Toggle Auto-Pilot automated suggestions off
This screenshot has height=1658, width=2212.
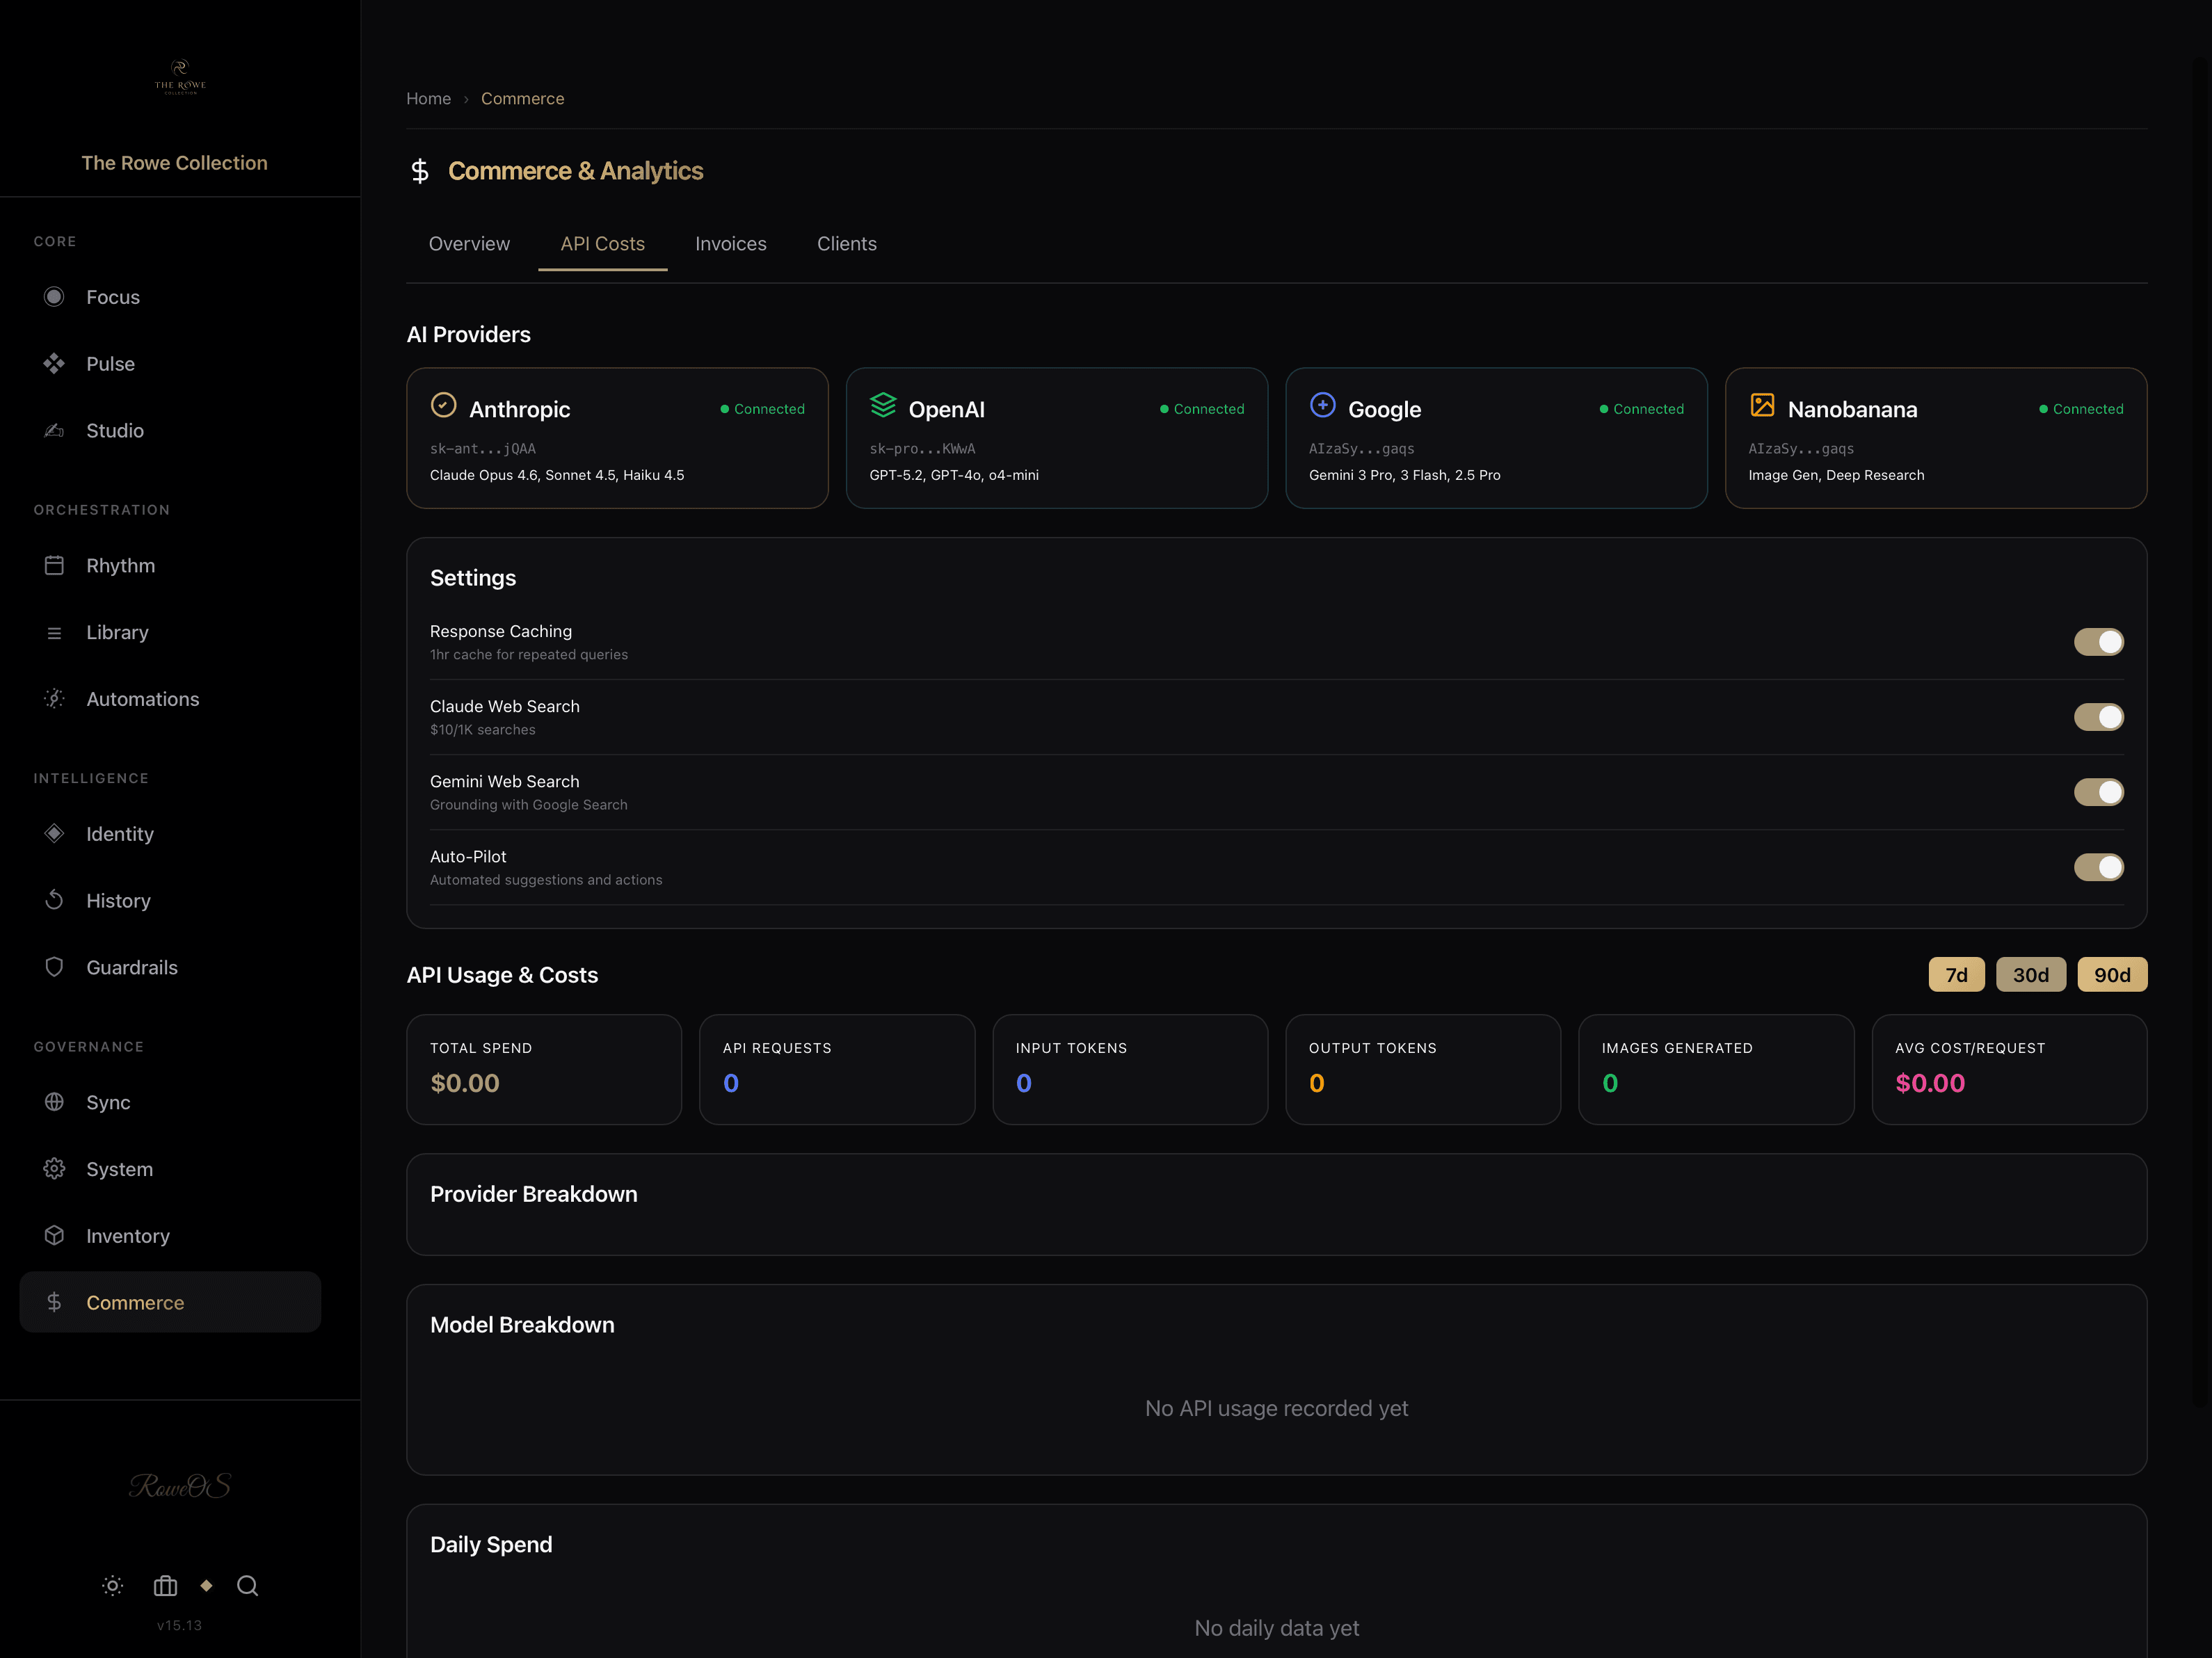pyautogui.click(x=2099, y=867)
